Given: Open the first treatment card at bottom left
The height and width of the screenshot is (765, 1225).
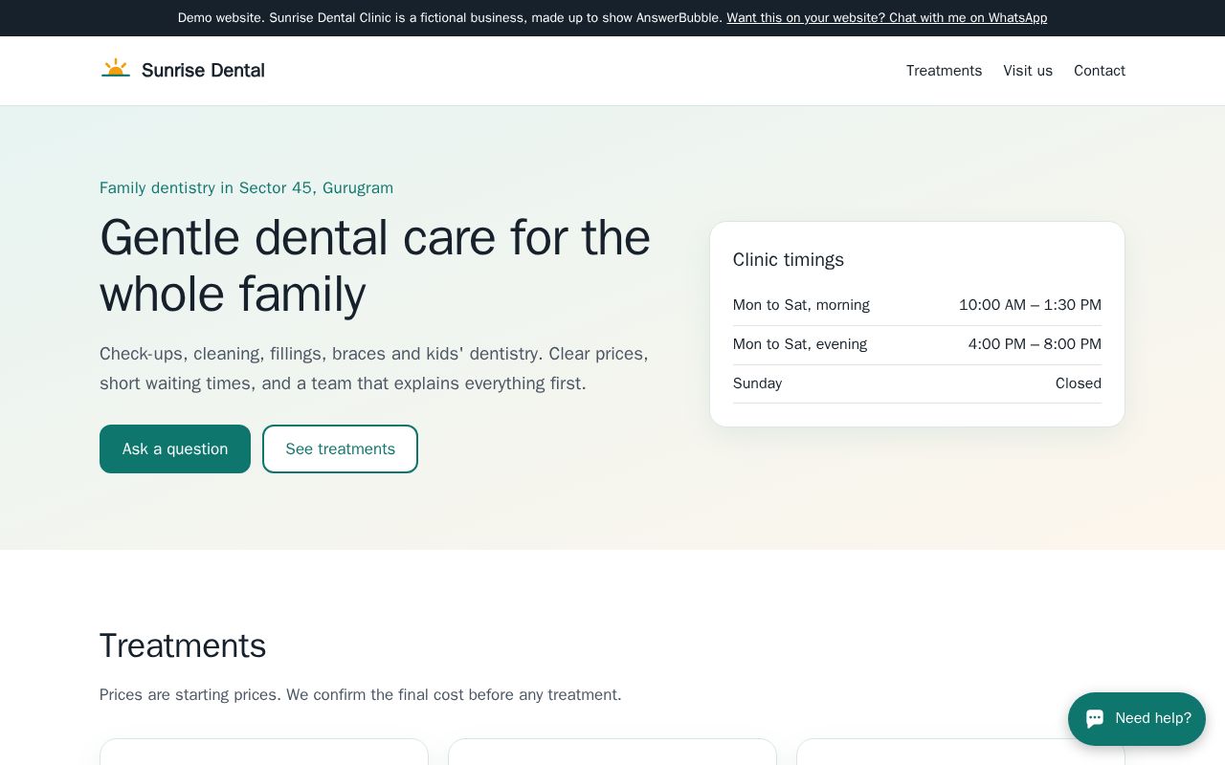Looking at the screenshot, I should pos(264,752).
